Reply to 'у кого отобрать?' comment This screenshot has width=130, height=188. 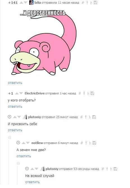click(x=15, y=107)
